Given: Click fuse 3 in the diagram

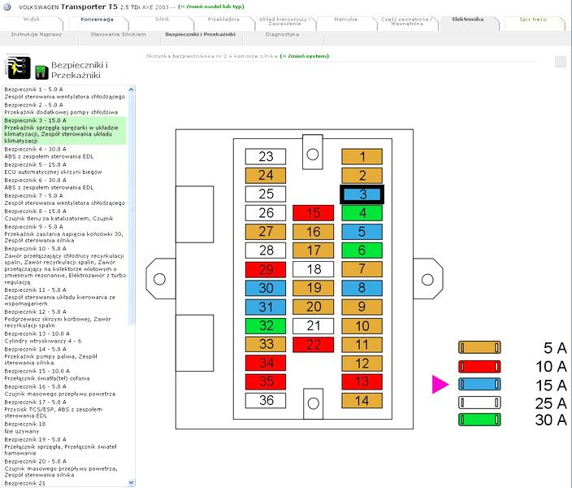Looking at the screenshot, I should click(x=362, y=194).
